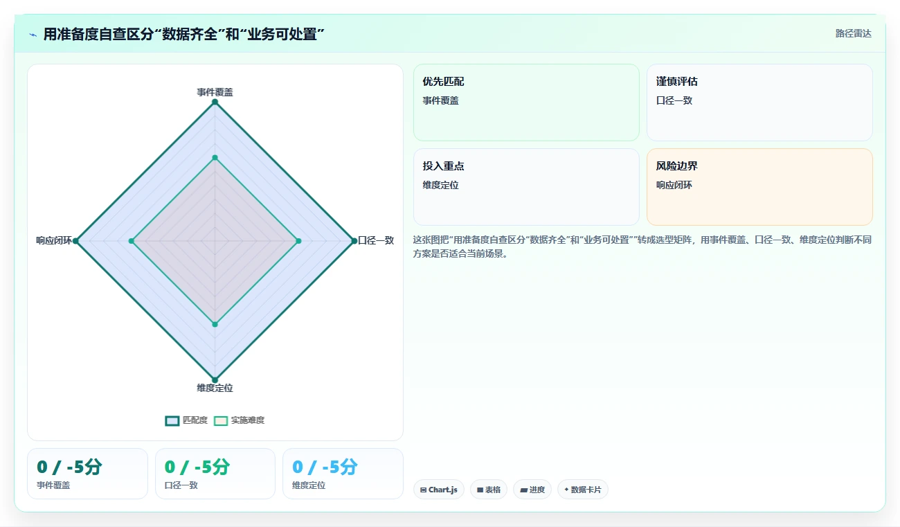Click the 响应闭环 radar axis label
900x527 pixels.
point(54,240)
